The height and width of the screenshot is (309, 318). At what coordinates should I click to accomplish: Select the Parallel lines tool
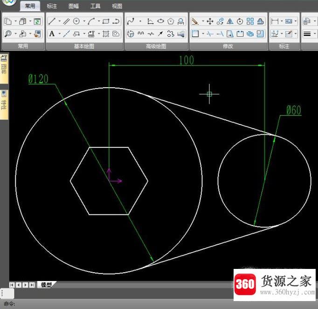(66, 21)
